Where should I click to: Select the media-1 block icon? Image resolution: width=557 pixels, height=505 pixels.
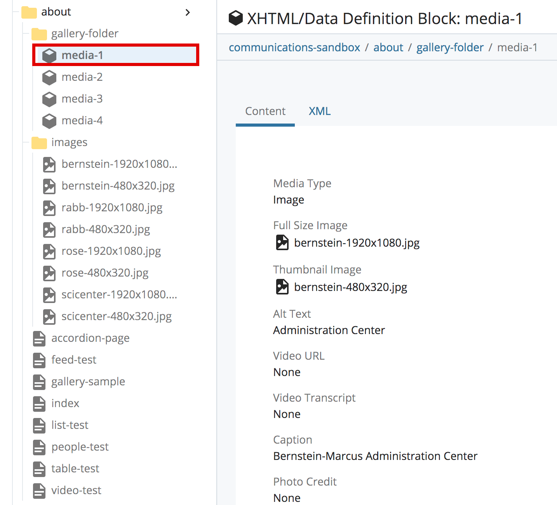[x=49, y=56]
